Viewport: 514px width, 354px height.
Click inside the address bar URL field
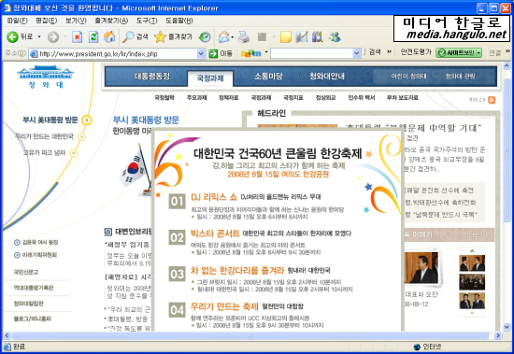coord(113,54)
